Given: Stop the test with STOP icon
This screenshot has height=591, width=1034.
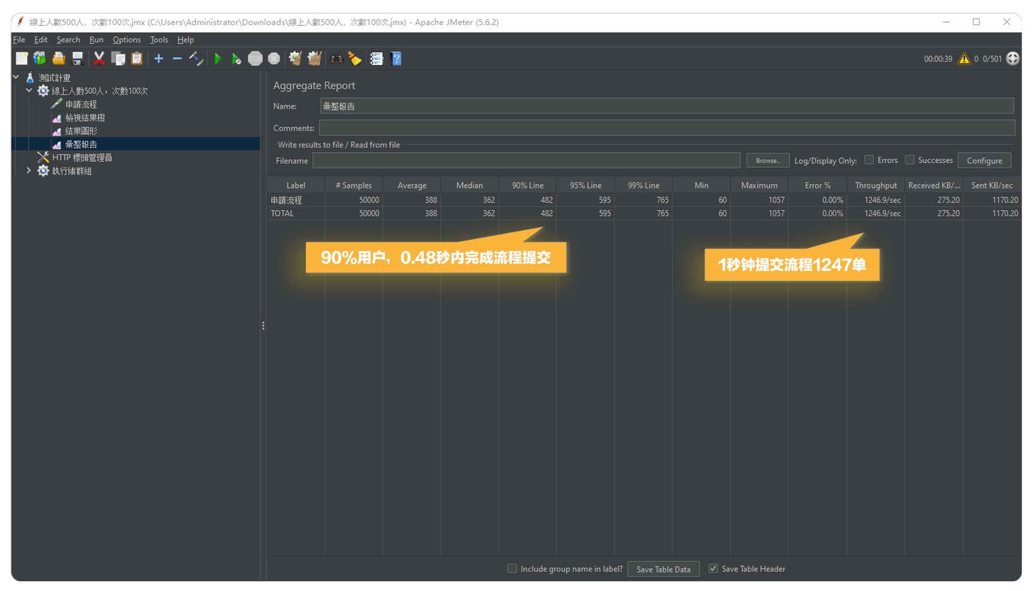Looking at the screenshot, I should [x=255, y=59].
